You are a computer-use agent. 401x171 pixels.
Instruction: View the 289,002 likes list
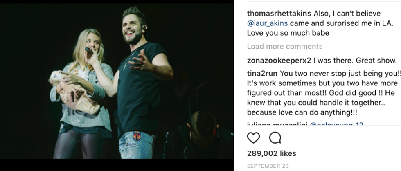(272, 153)
